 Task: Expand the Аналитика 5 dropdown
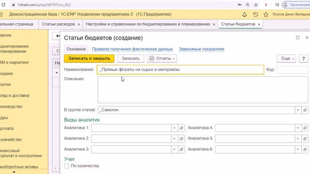click(x=298, y=139)
